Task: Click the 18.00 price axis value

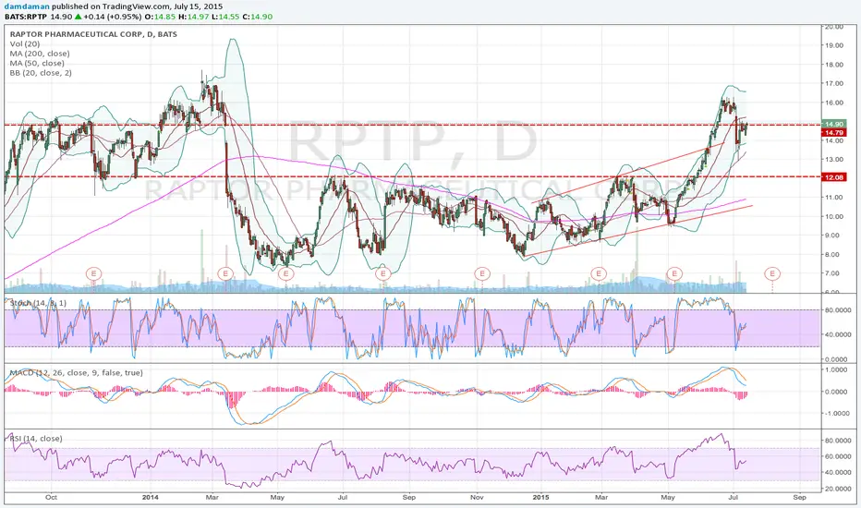Action: [834, 65]
